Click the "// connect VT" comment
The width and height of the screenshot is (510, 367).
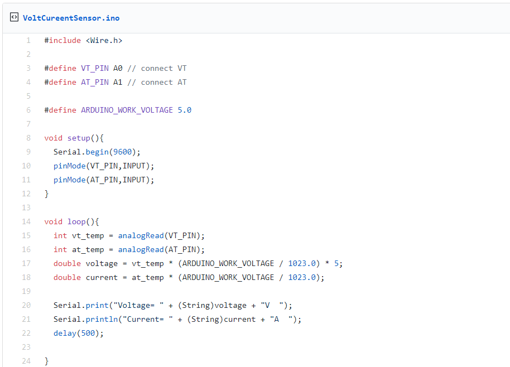[157, 68]
